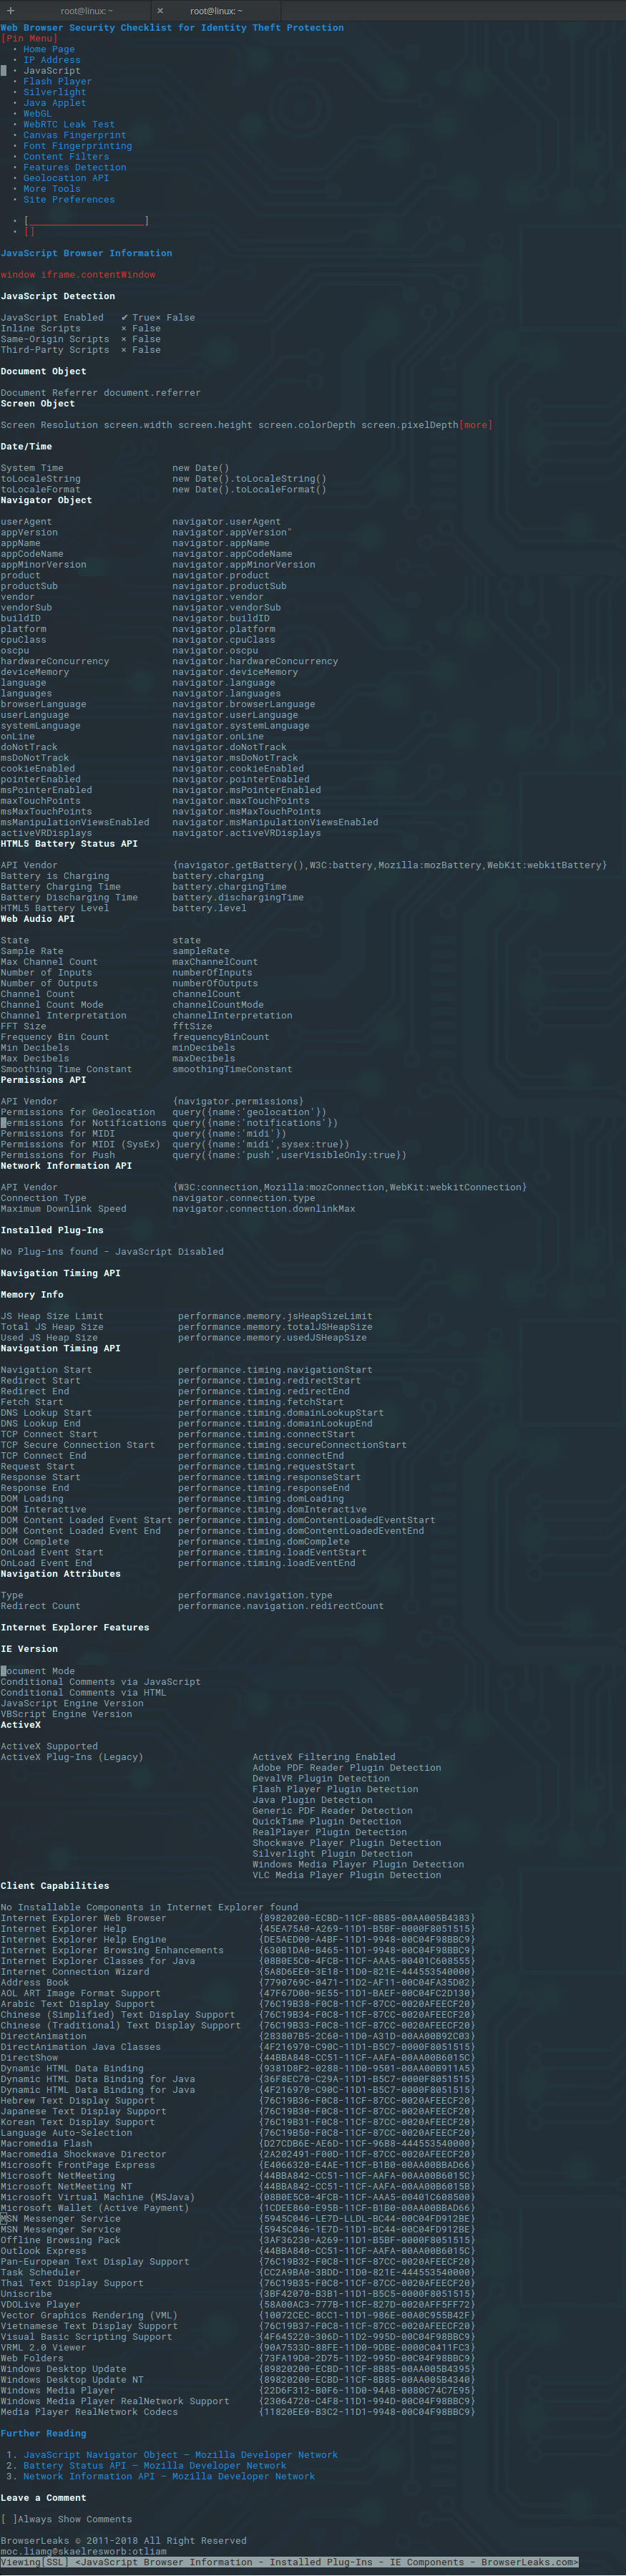The image size is (626, 2576).
Task: Open the Home Page menu link
Action: pyautogui.click(x=49, y=49)
